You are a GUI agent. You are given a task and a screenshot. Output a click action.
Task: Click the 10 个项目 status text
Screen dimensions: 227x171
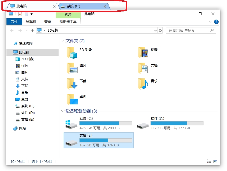[18, 161]
